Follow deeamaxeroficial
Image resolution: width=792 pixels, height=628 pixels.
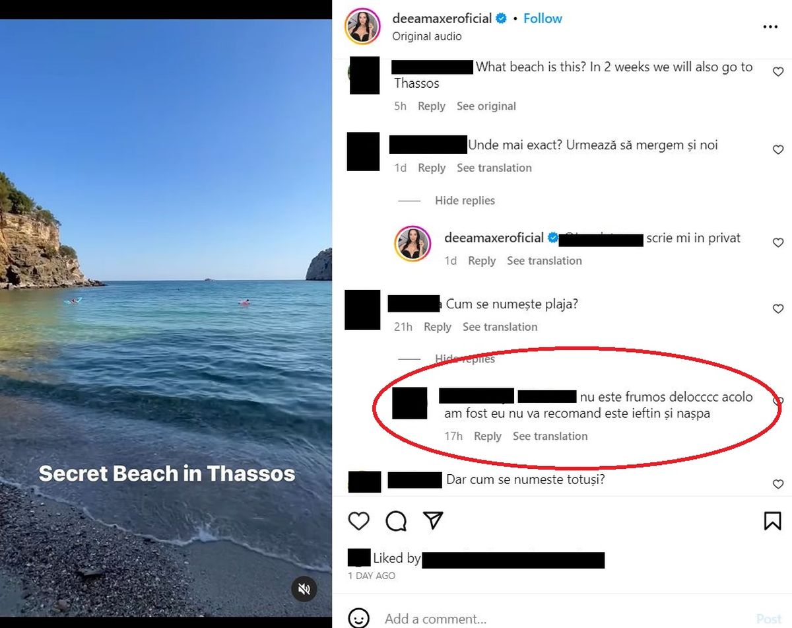click(543, 18)
